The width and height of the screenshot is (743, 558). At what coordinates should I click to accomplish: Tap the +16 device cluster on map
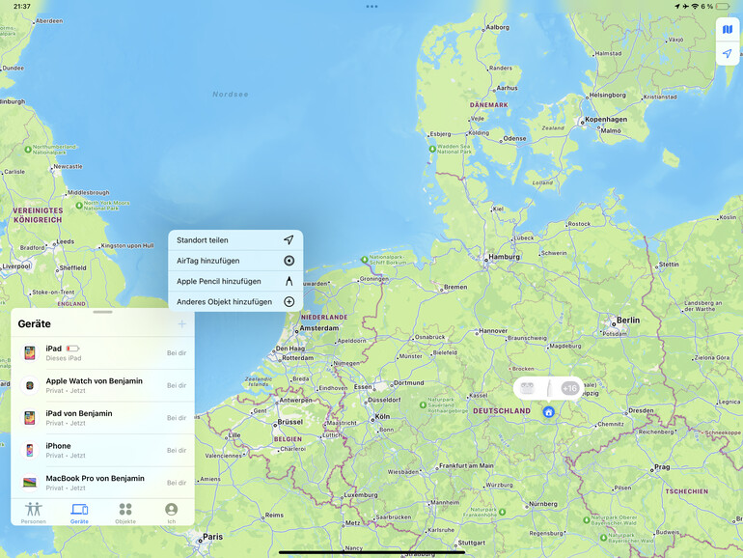[x=569, y=388]
